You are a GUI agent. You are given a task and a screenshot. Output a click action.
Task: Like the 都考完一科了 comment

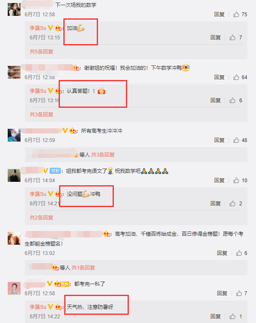pos(239,293)
